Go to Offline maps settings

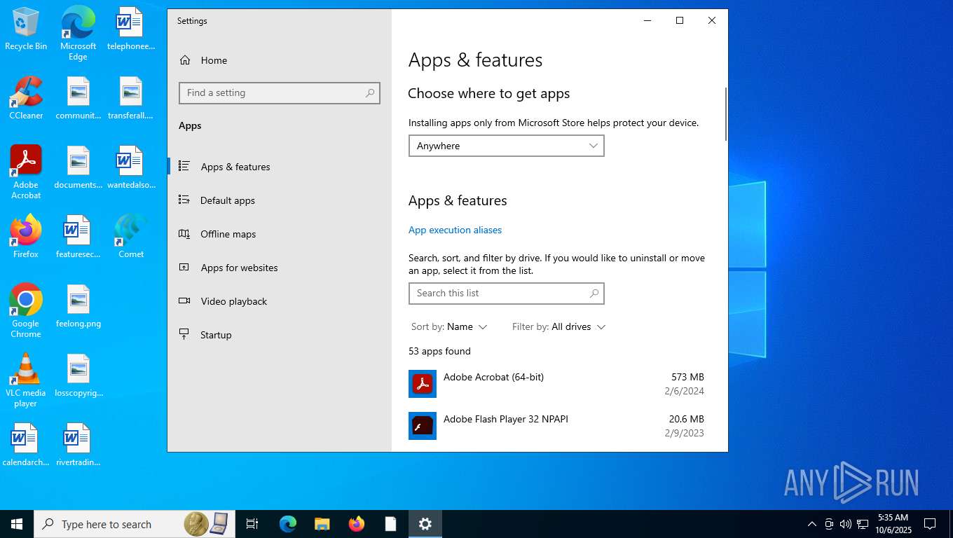[279, 234]
